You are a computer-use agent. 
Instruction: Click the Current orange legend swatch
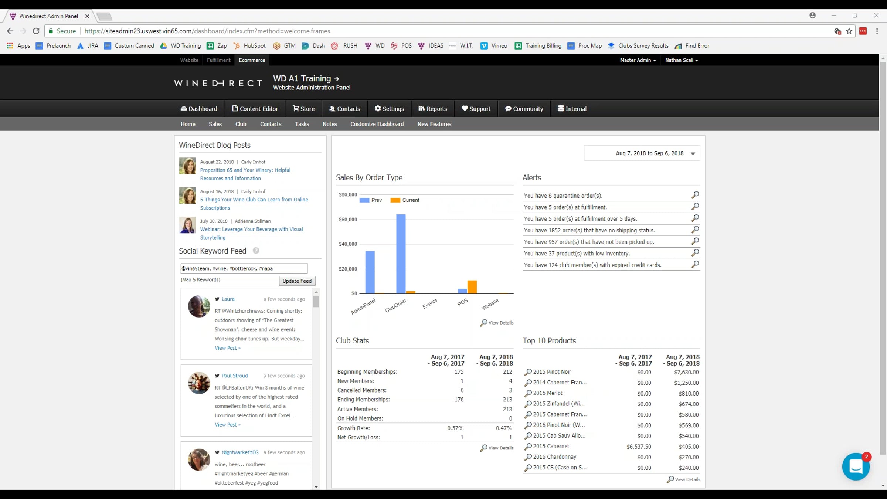click(395, 200)
